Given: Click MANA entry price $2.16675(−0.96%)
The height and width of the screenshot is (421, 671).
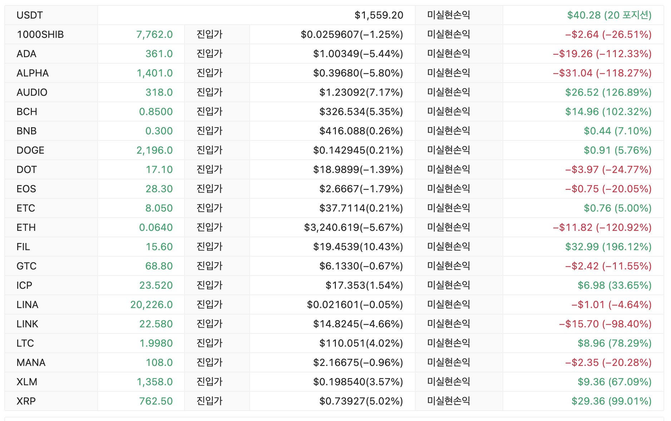Looking at the screenshot, I should tap(358, 362).
